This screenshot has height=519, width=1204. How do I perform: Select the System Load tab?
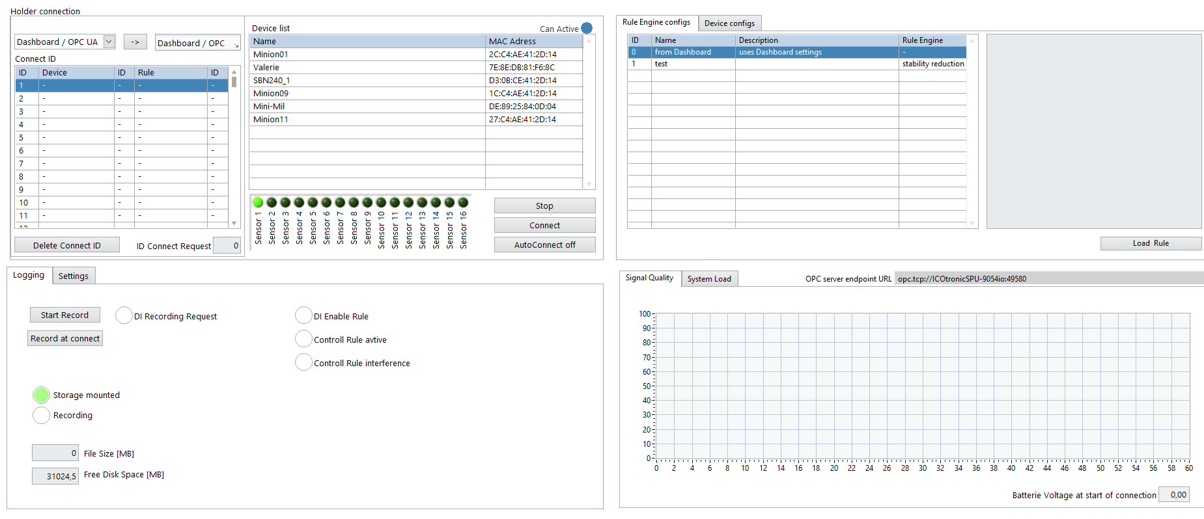[709, 279]
